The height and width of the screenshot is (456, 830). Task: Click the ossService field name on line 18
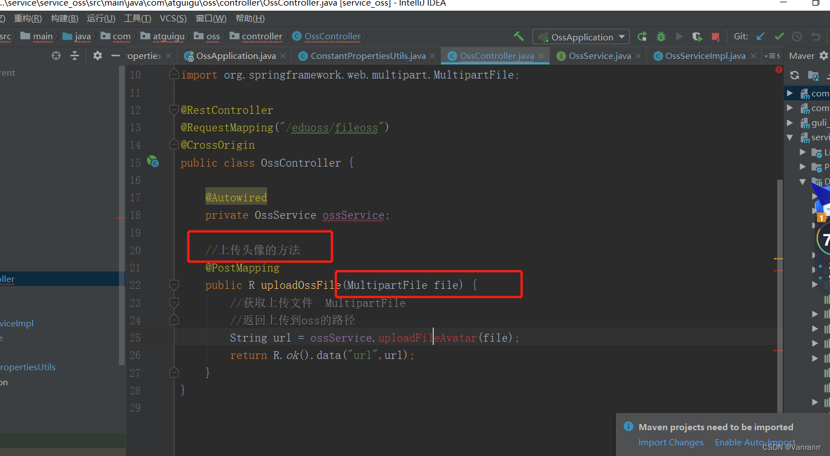[354, 215]
